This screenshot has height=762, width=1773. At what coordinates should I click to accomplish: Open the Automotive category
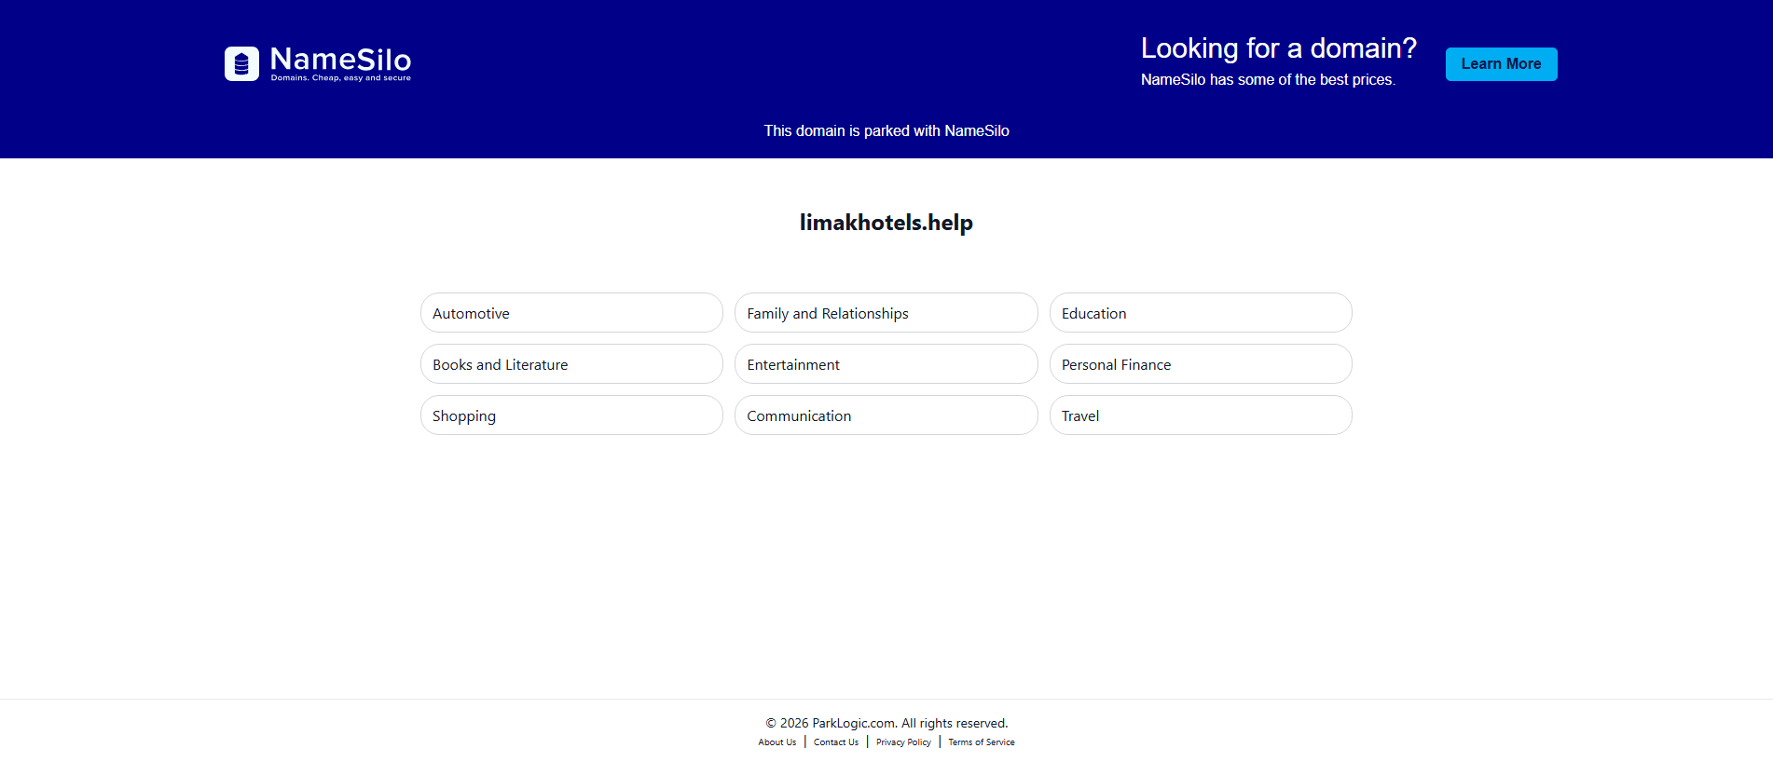click(571, 313)
